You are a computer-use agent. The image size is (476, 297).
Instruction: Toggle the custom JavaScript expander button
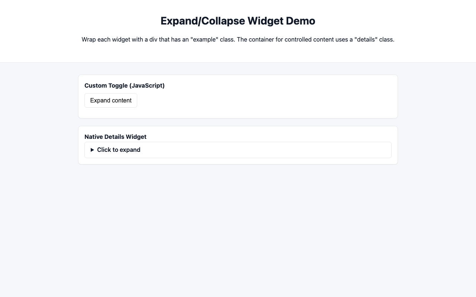(110, 101)
